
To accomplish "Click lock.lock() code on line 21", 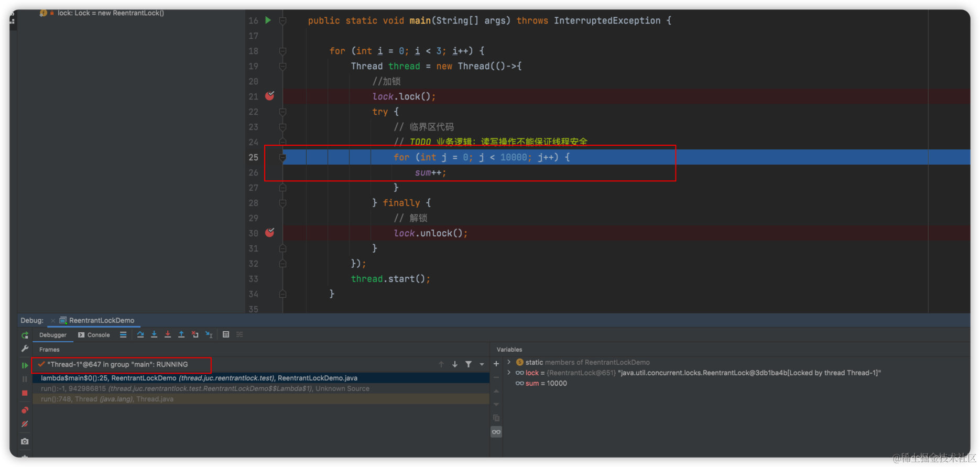I will 404,96.
